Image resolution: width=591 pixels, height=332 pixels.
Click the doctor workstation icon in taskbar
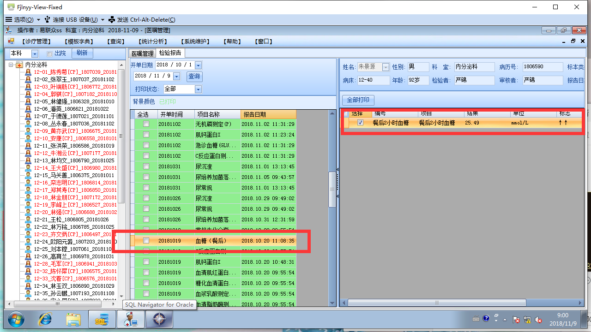(x=130, y=319)
